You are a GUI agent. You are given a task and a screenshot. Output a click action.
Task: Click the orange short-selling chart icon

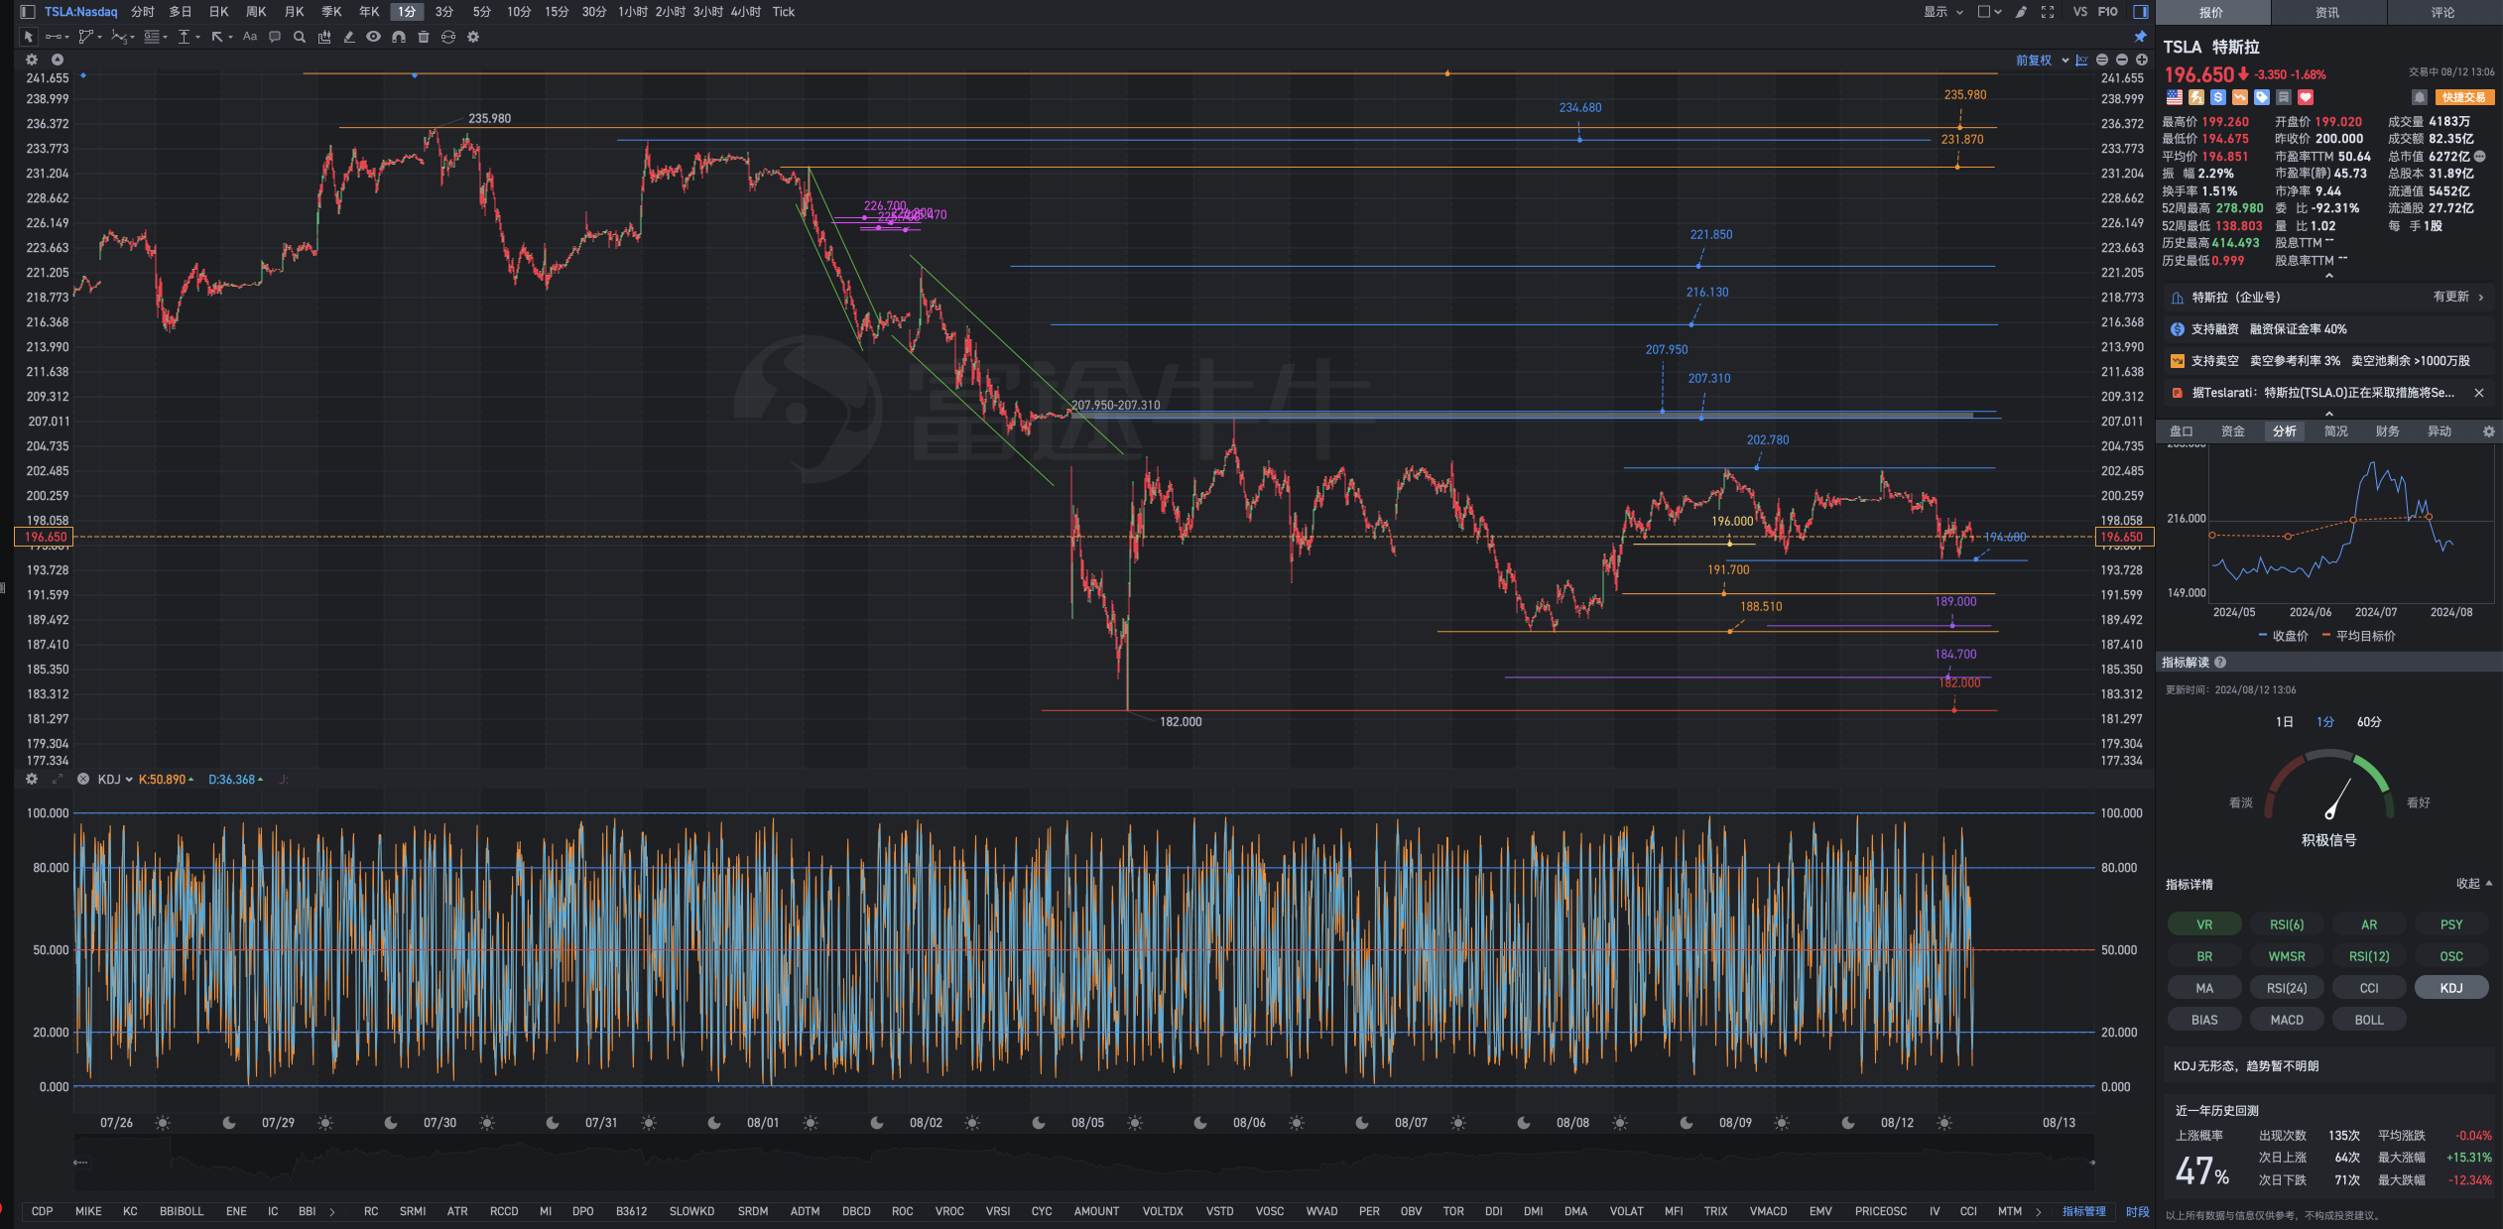pos(2240,97)
